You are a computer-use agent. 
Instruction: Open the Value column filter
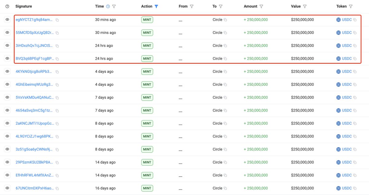point(305,6)
